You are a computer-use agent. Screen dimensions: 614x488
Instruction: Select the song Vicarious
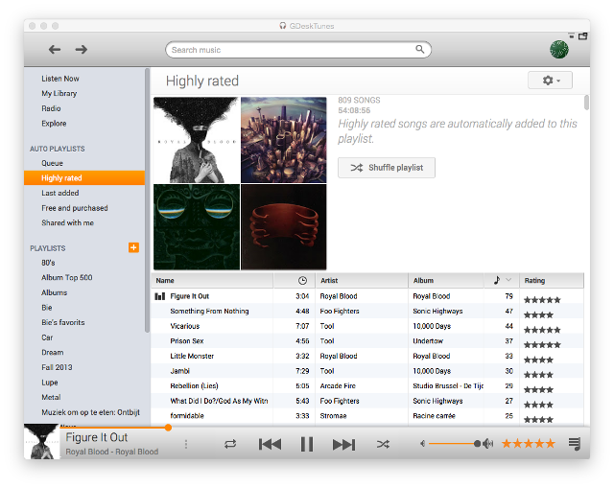coord(185,326)
